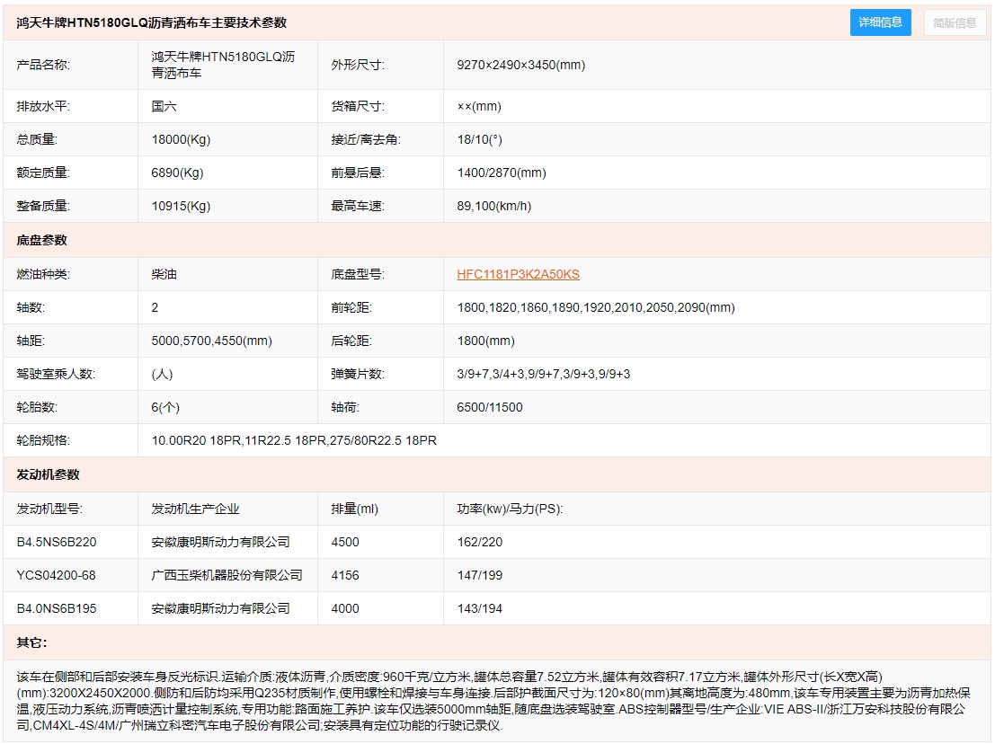This screenshot has width=995, height=744.
Task: Select spring leaf value 3/9+7,3/4+3,9/9+7
Action: pos(543,374)
